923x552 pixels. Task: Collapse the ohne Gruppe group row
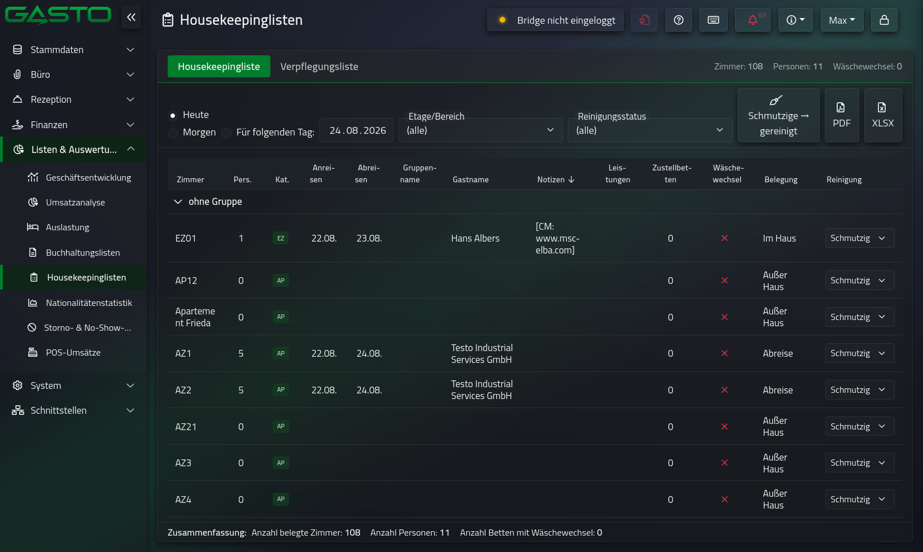coord(178,201)
